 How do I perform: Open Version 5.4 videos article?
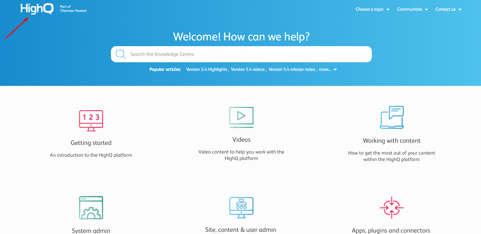coord(248,69)
